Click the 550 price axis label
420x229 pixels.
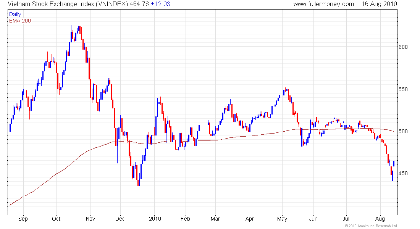403,89
